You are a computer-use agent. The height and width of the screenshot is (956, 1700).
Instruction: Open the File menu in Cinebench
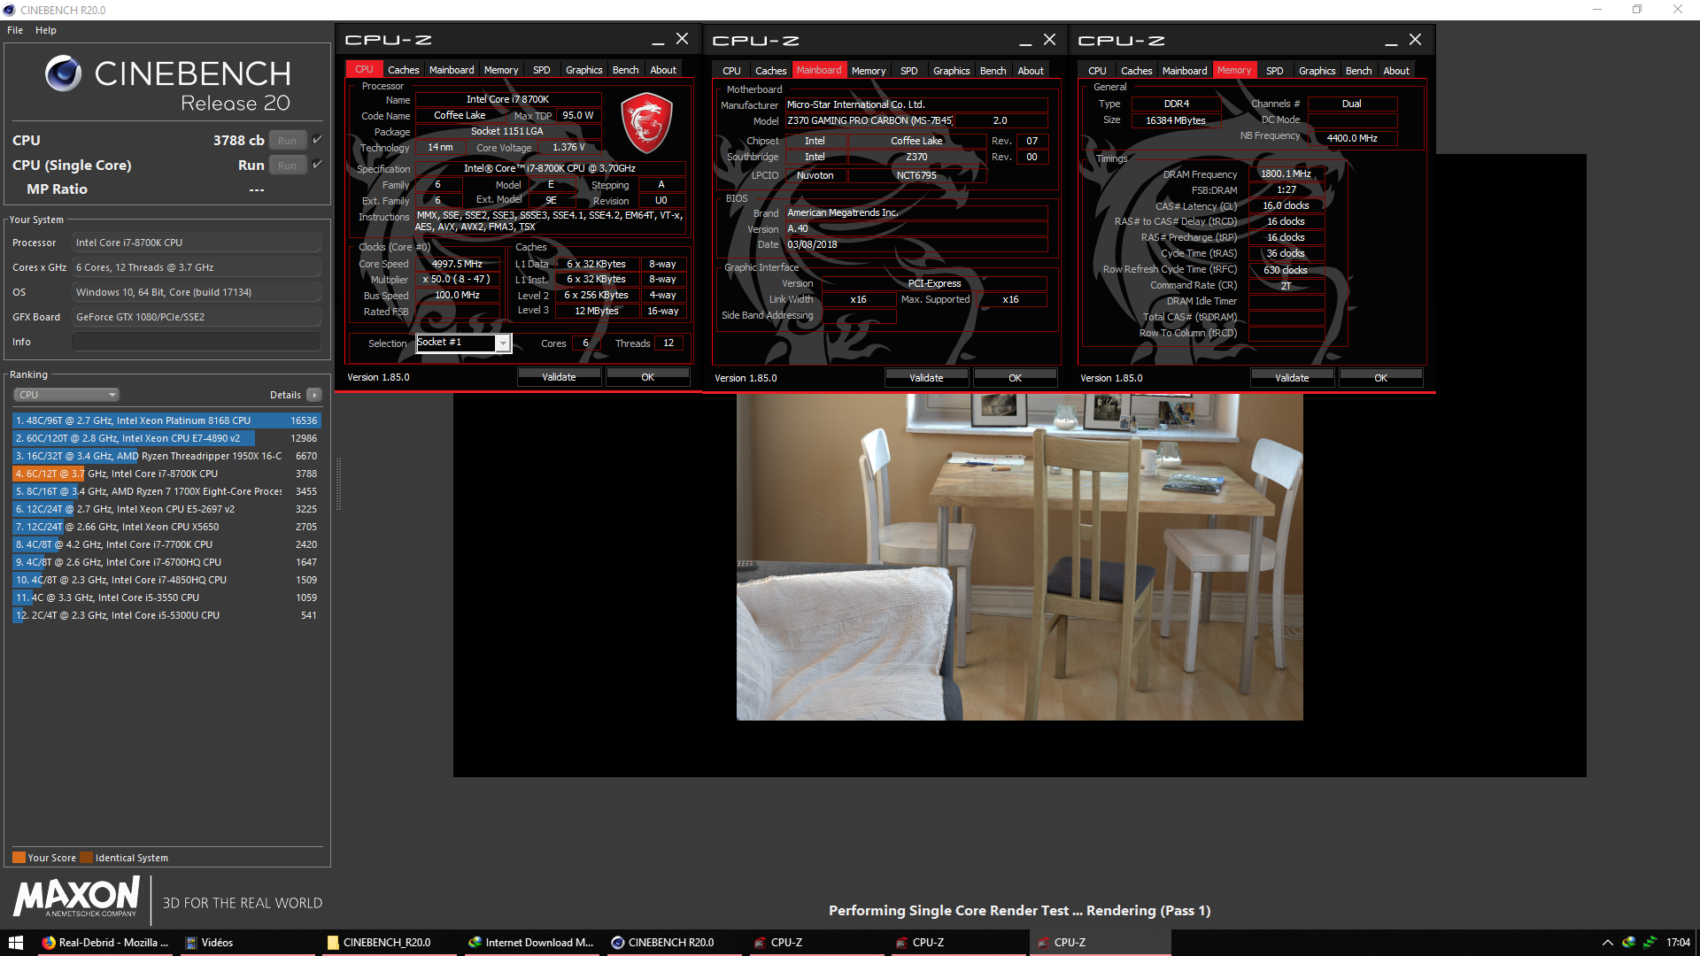pos(15,30)
